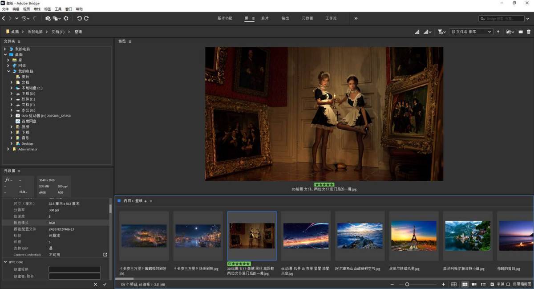Toggle ascending sort order arrow
Screen dimensions: 534x289
498,32
